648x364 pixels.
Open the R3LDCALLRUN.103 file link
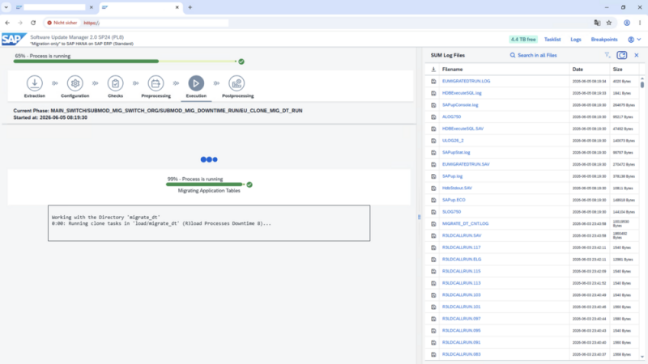pos(461,295)
